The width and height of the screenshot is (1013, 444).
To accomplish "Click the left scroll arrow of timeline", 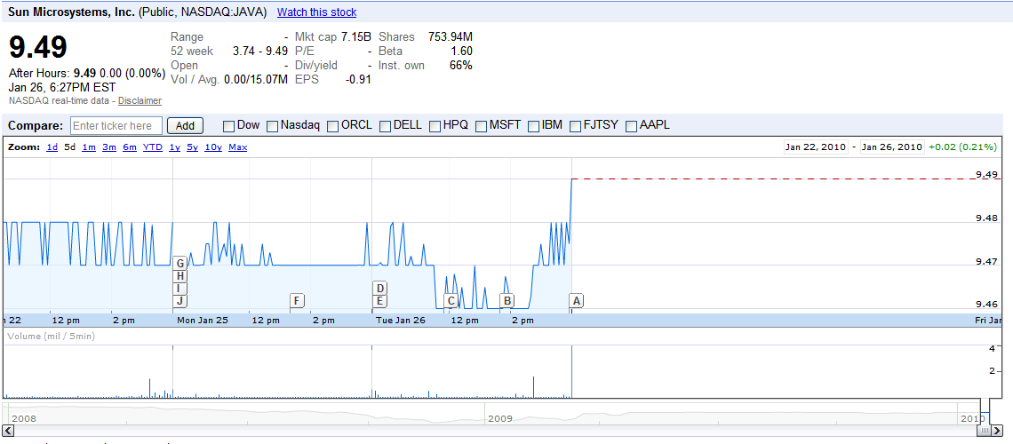I will tap(8, 430).
